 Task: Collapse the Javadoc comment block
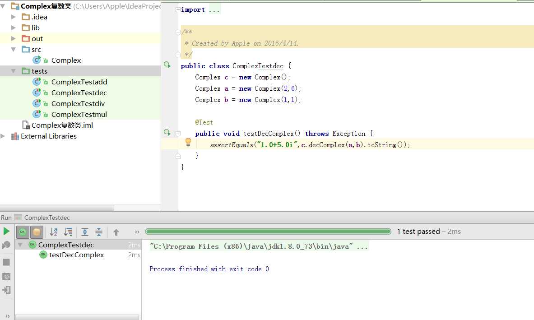tap(178, 32)
